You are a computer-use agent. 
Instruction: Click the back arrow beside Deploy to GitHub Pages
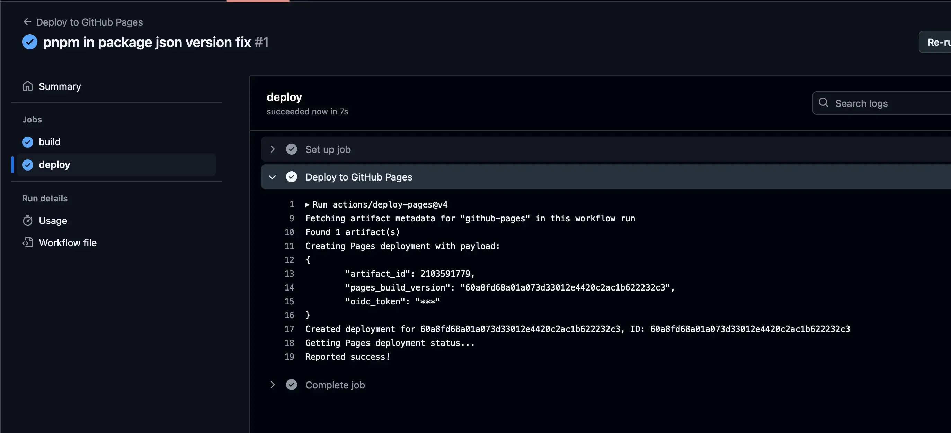click(27, 22)
